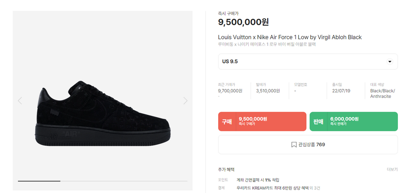Open the 외 3건 payment benefits link
This screenshot has width=412, height=193.
pos(315,188)
